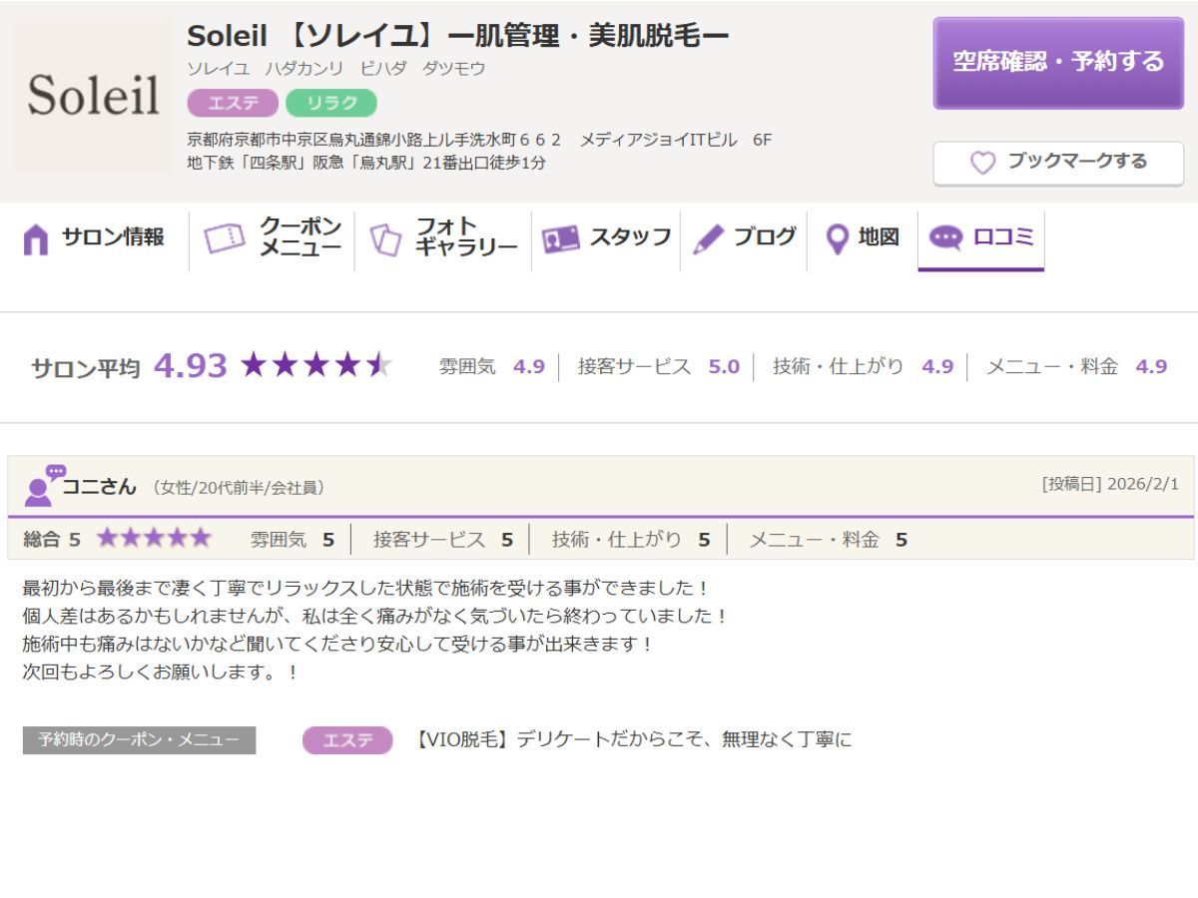The width and height of the screenshot is (1198, 898).
Task: Click ブックマークする button
Action: (x=1058, y=163)
